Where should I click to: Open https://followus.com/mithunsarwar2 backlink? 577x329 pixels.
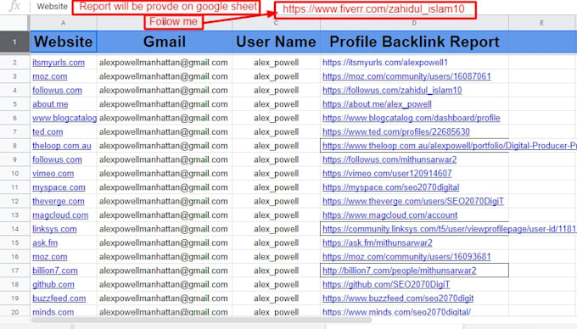click(x=389, y=159)
